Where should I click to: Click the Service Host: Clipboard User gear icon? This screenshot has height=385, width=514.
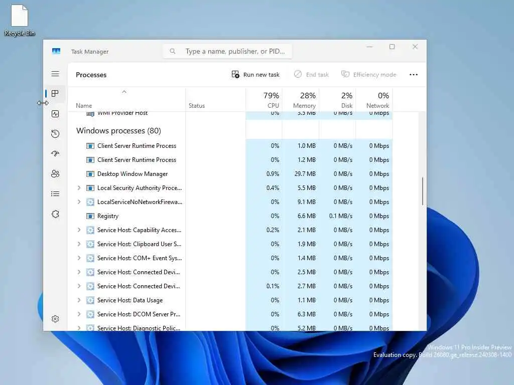[90, 244]
